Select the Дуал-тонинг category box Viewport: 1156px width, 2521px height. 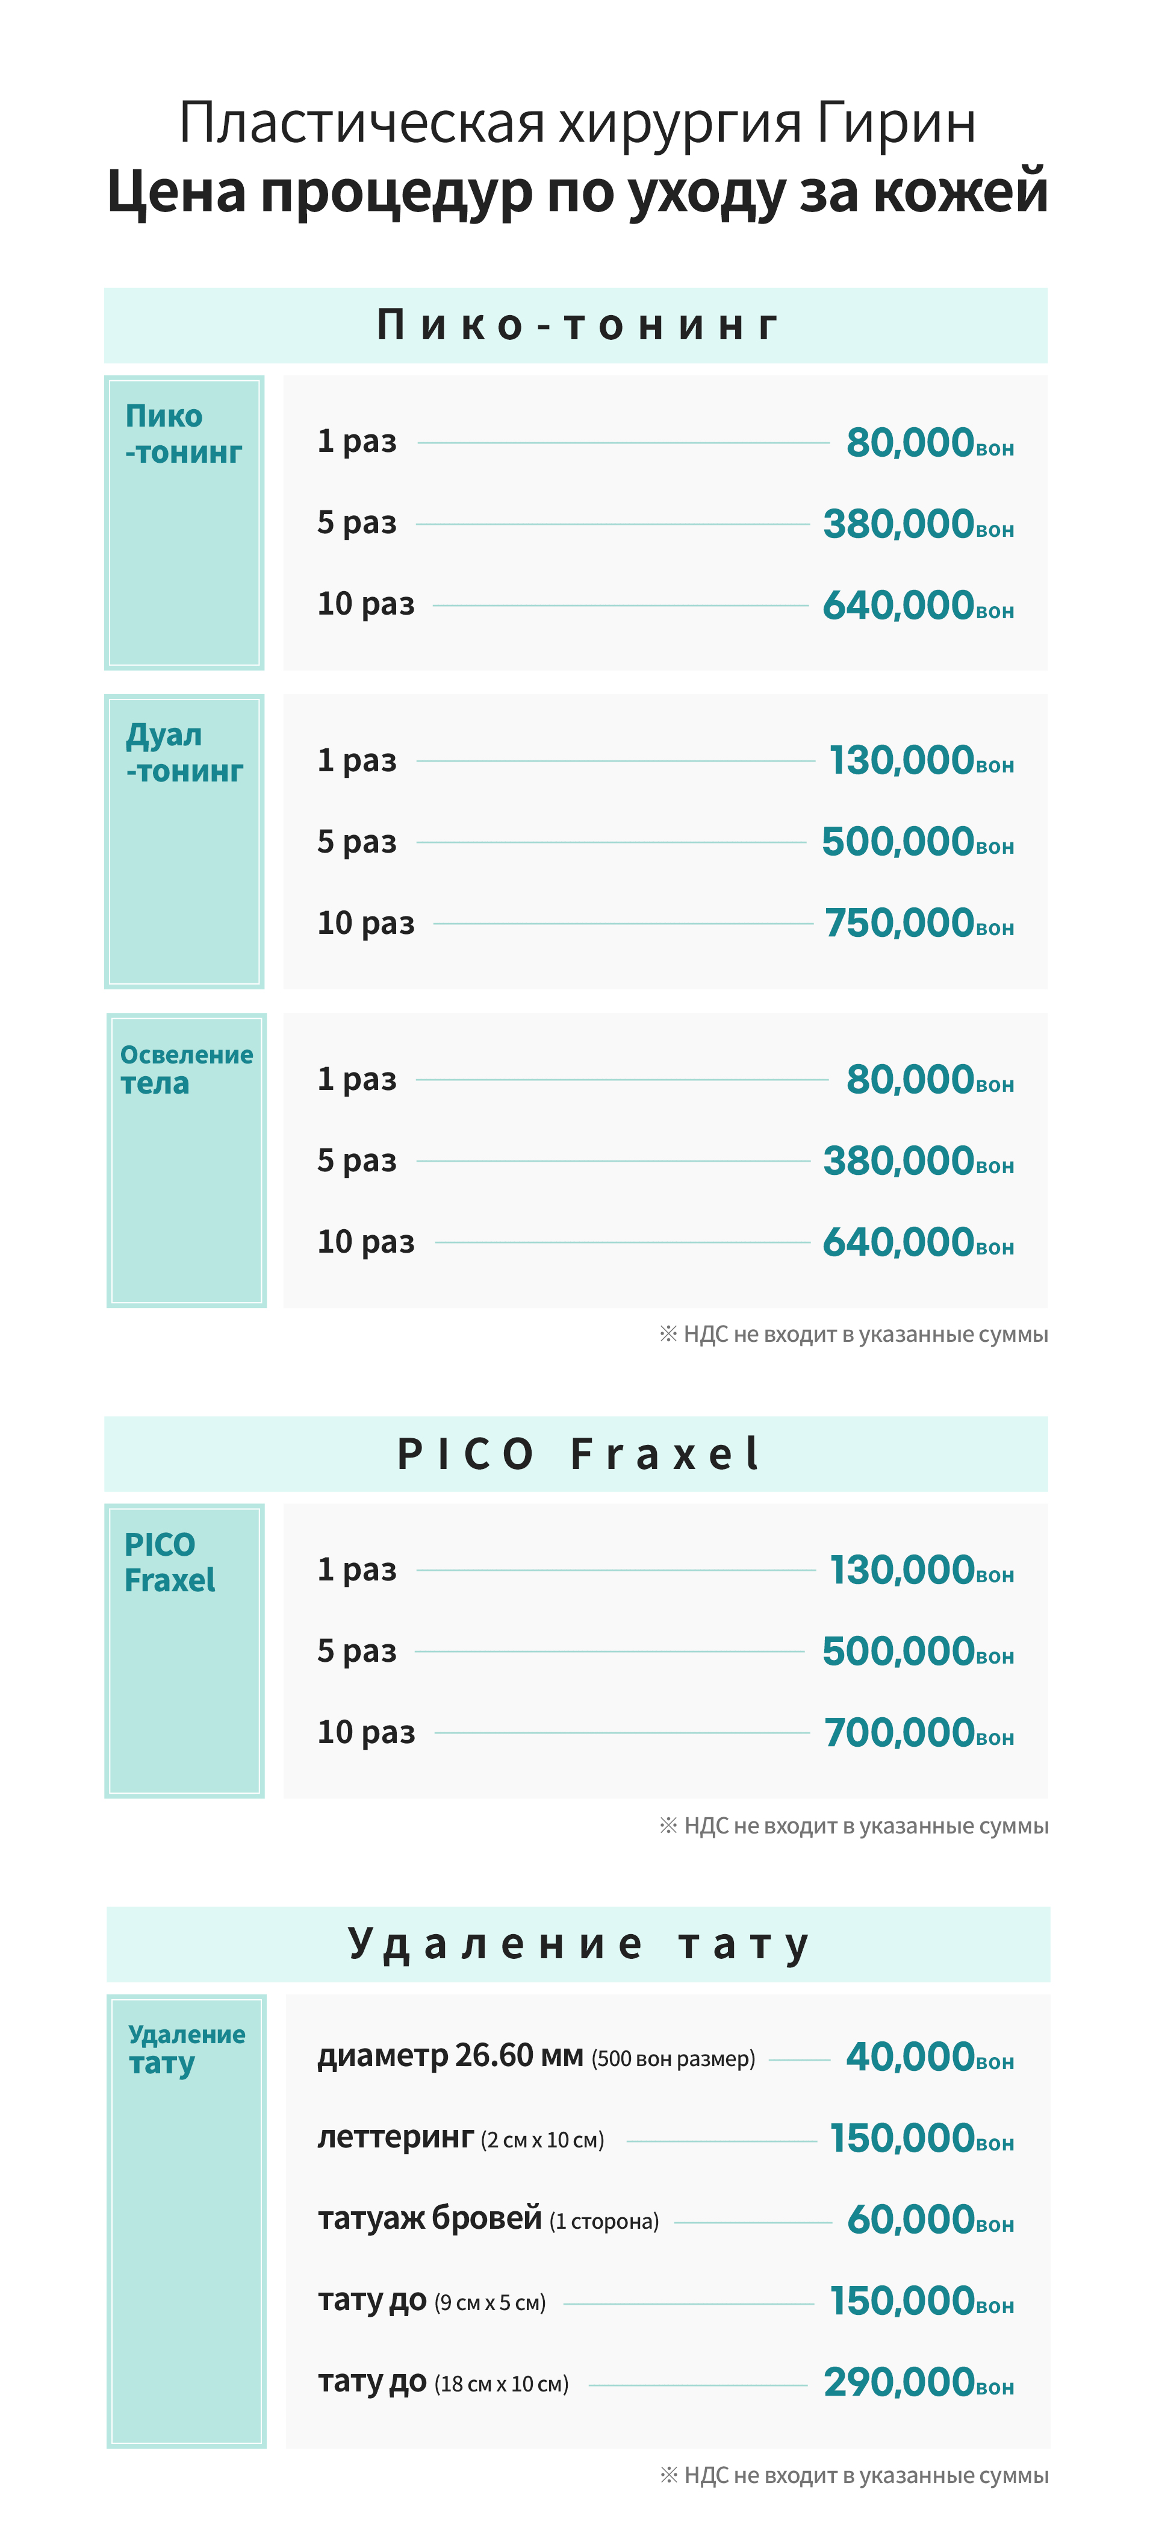click(x=184, y=841)
